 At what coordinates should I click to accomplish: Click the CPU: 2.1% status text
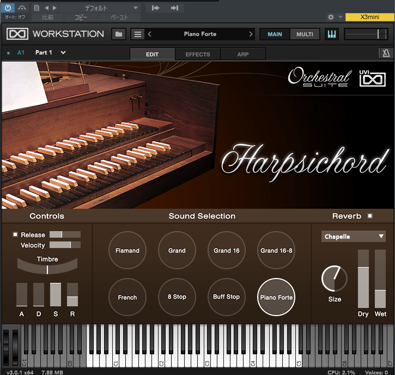coord(341,372)
